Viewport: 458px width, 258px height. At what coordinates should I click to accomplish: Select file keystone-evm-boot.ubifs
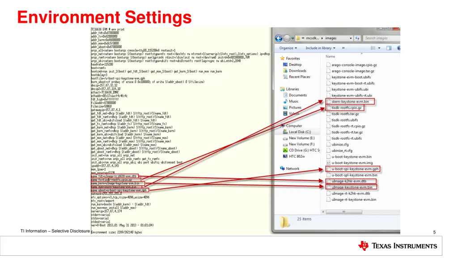coord(351,77)
